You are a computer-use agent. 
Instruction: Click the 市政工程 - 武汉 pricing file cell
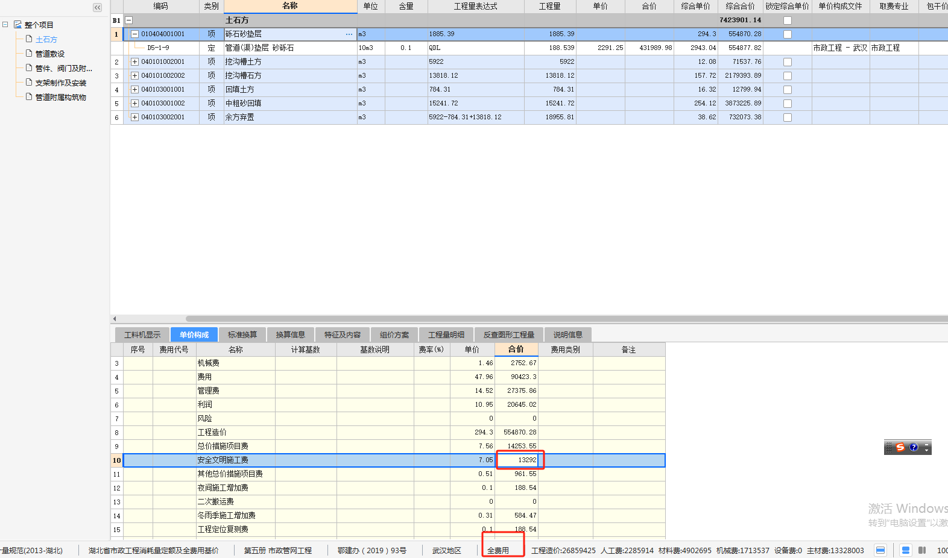point(840,48)
